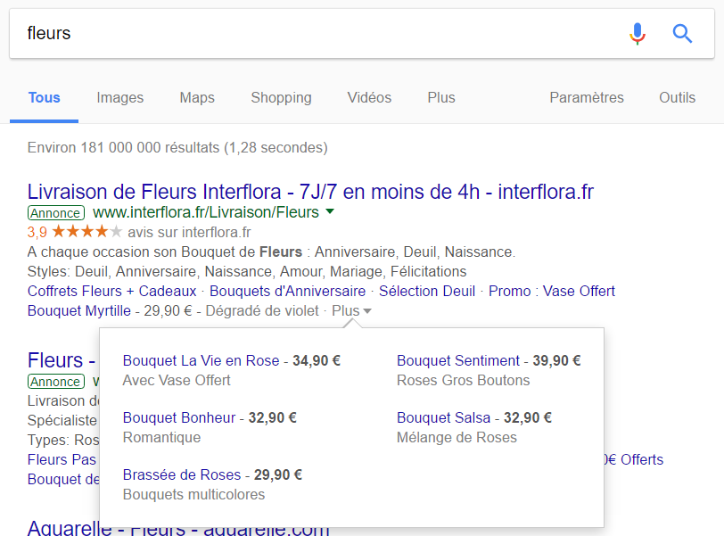Screen dimensions: 724x536
Task: Open the Bouquet Myrtille price link
Action: 79,310
